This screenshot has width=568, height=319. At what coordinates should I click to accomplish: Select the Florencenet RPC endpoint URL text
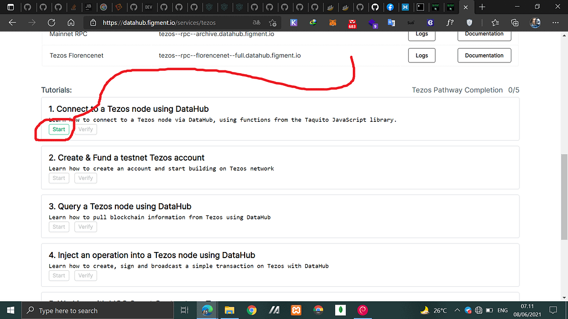[230, 55]
